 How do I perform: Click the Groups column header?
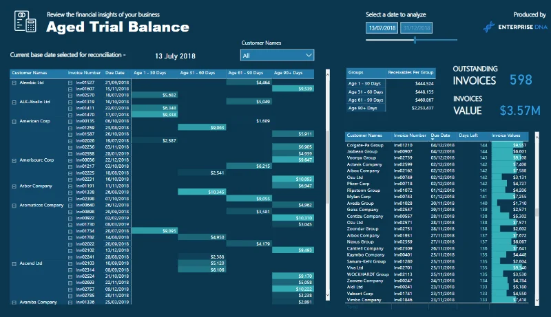(x=355, y=72)
